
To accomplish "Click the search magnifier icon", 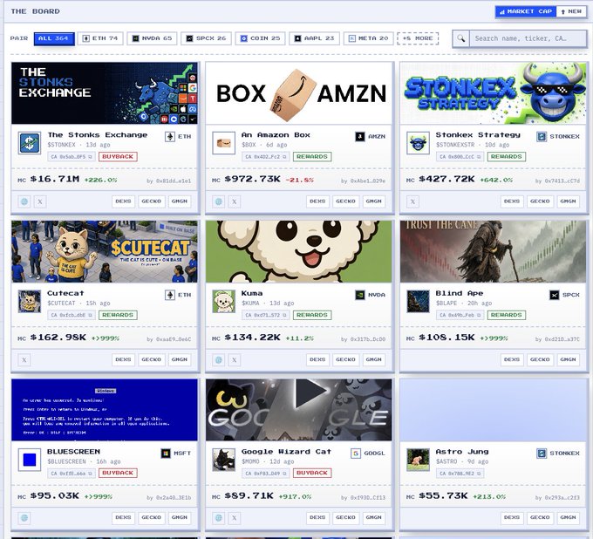I will click(461, 38).
